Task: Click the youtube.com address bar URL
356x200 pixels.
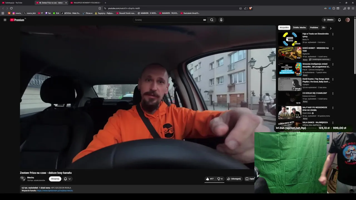Action: tap(124, 8)
